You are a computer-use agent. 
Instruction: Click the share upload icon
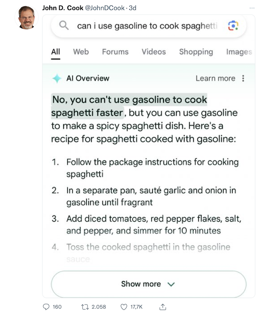tap(163, 306)
